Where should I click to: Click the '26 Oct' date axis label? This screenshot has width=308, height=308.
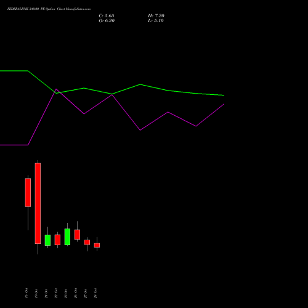pyautogui.click(x=76, y=293)
